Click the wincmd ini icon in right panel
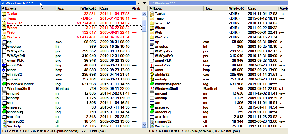Screen dimensions: 288x134 pos(152,93)
